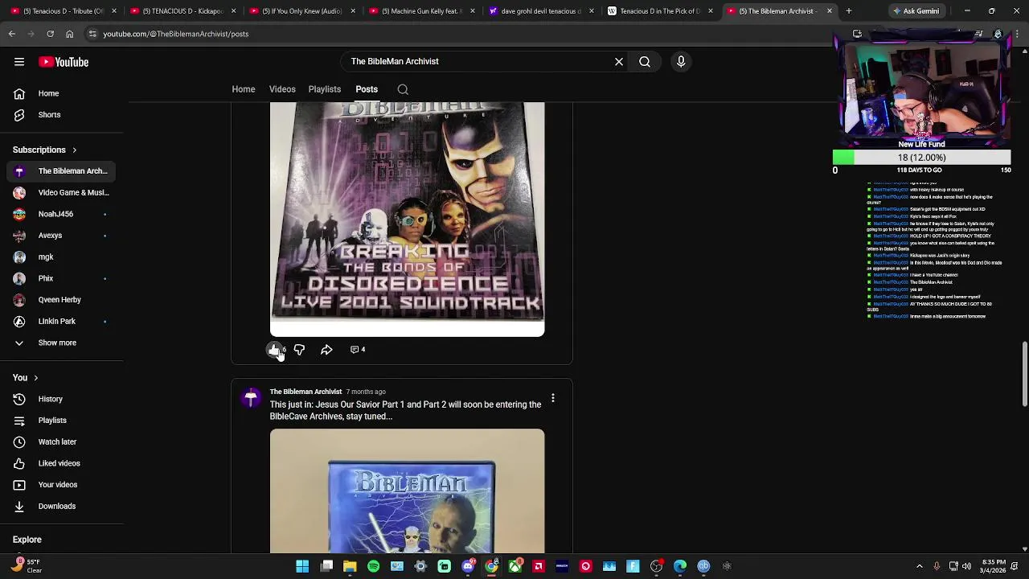This screenshot has width=1029, height=579.
Task: Search within the channel using the magnifier
Action: 403,89
